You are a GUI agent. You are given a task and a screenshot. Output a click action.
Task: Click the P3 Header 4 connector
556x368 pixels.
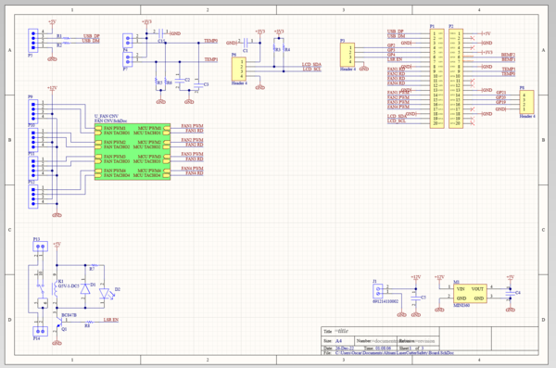[347, 55]
